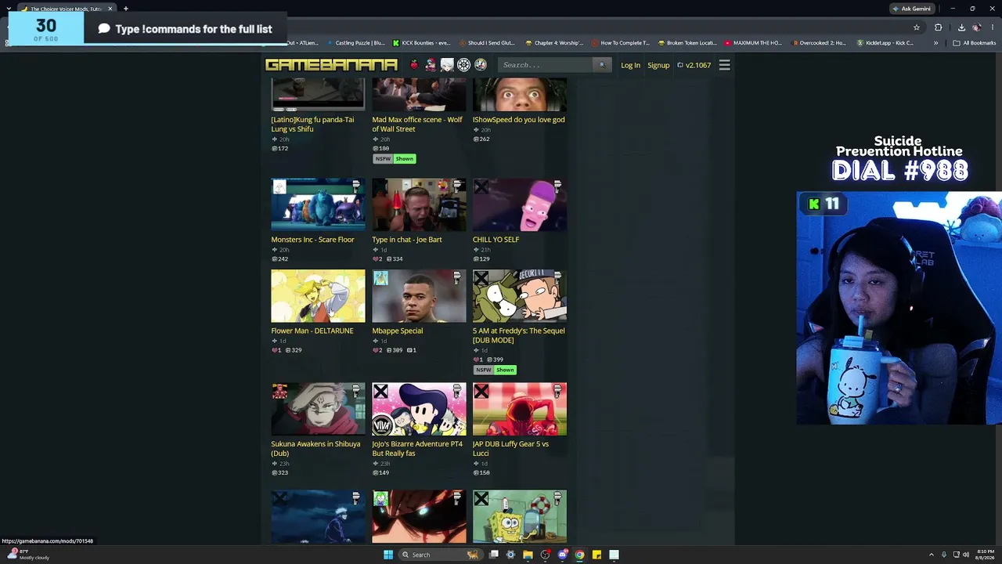
Task: Open the Chrome downloads icon
Action: tap(961, 27)
